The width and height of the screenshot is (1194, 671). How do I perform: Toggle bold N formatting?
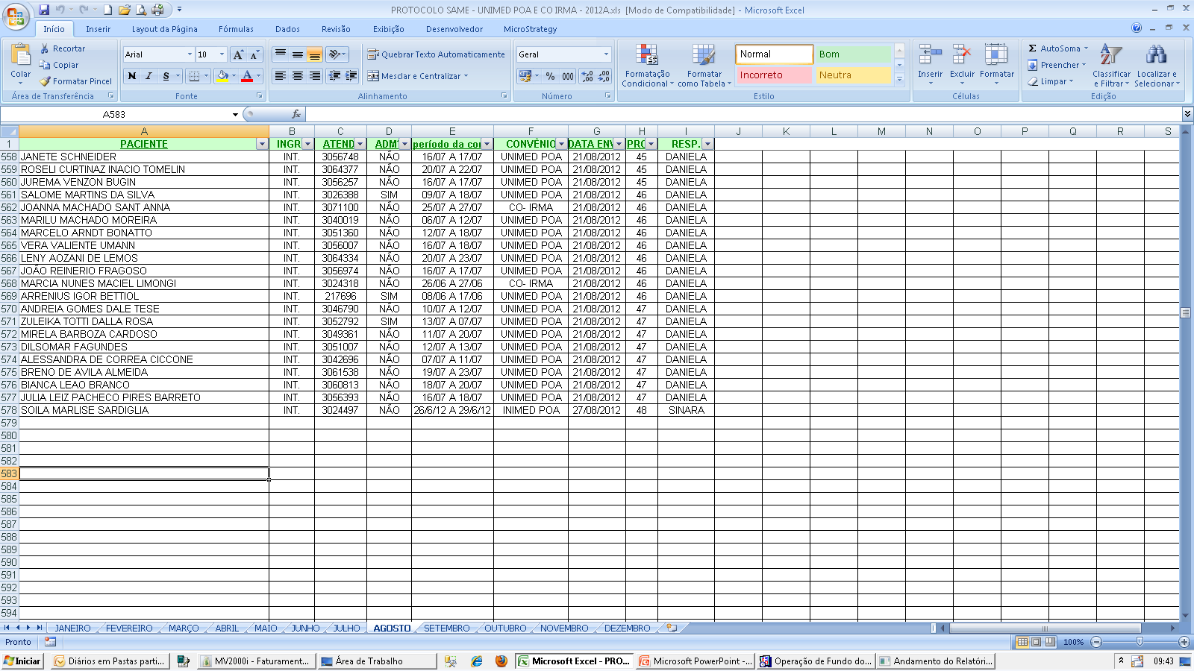point(132,76)
